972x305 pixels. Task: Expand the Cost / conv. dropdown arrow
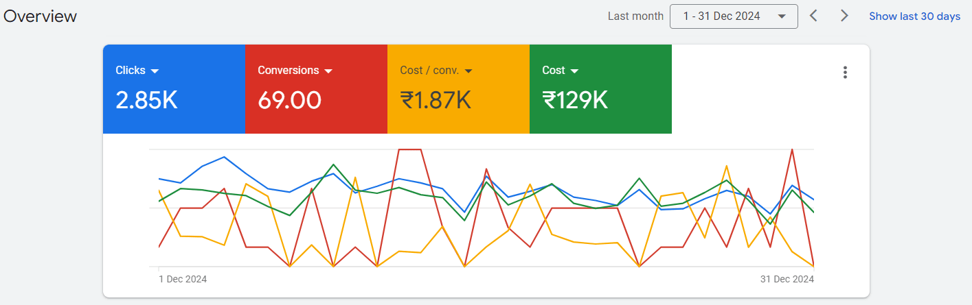pyautogui.click(x=468, y=71)
